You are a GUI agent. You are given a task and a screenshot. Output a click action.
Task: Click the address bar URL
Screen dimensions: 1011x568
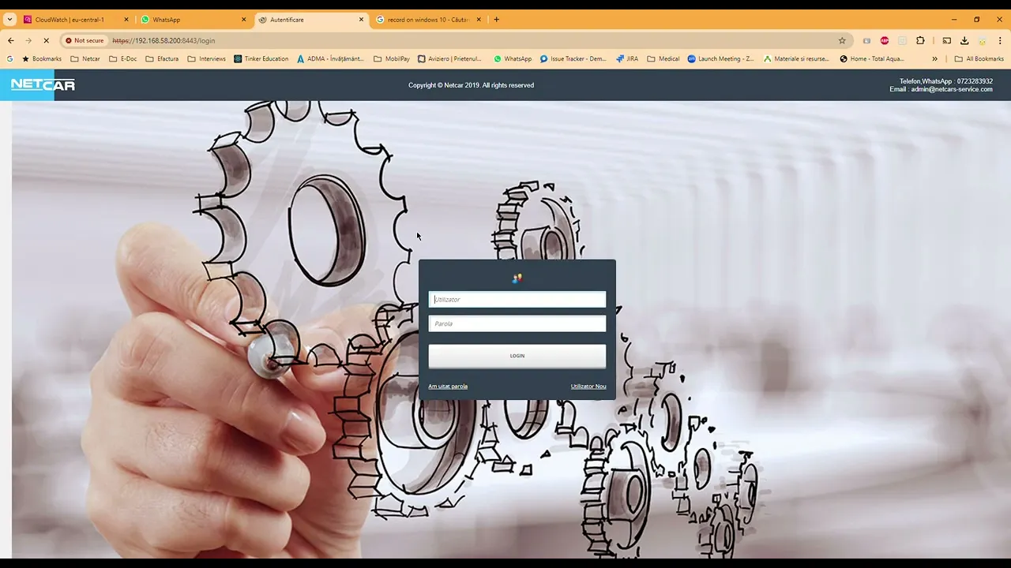[x=163, y=40]
